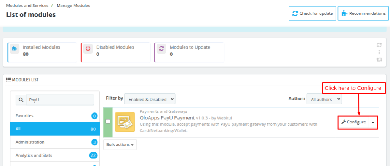The image size is (390, 166).
Task: Click the module search field containing PayU
Action: click(60, 100)
